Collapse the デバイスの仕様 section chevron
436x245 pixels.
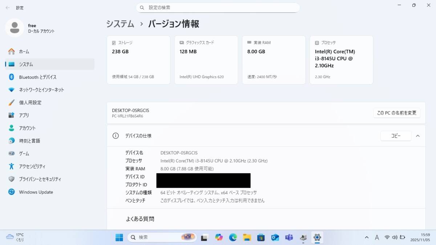(x=418, y=136)
